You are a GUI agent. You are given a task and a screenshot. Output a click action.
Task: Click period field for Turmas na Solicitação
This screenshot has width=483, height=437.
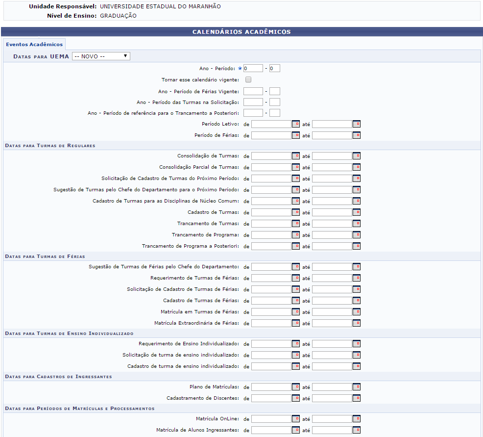coord(274,102)
